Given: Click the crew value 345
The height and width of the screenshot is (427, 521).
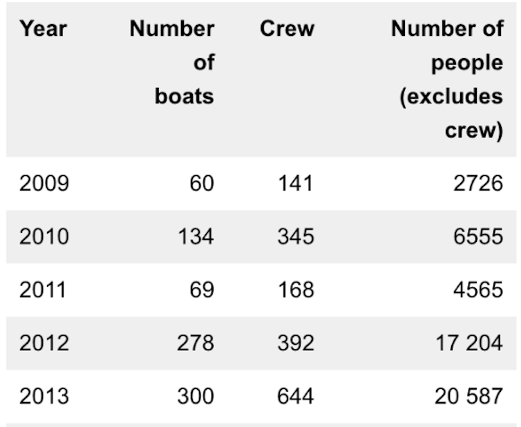Looking at the screenshot, I should pyautogui.click(x=296, y=236).
